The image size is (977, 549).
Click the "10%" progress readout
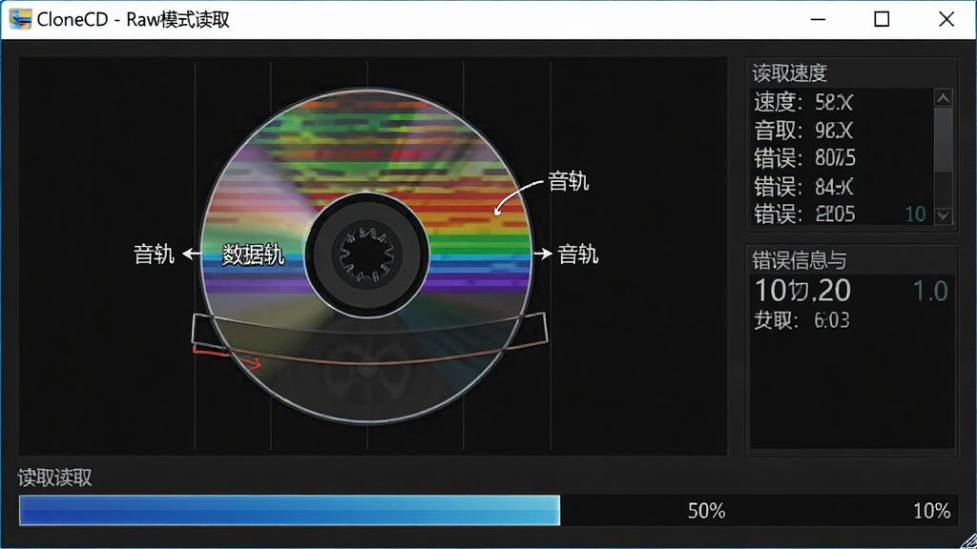click(x=931, y=511)
